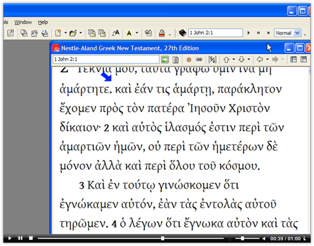
Task: Click the text size icon with arrow and A
Action: [x=116, y=33]
